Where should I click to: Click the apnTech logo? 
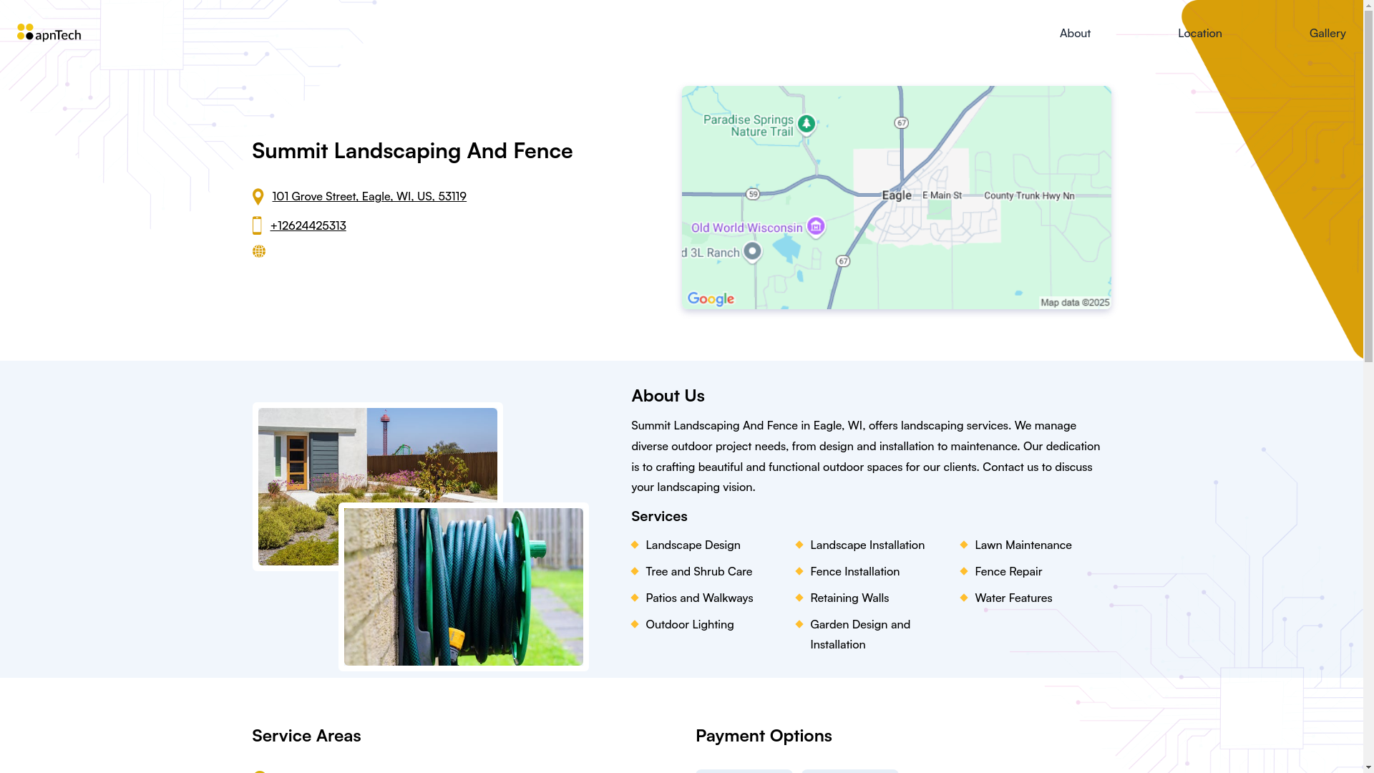49,33
